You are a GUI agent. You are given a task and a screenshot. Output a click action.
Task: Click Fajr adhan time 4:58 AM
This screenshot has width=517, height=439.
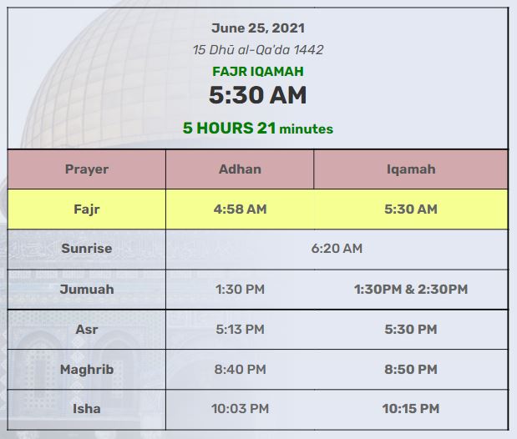click(x=240, y=209)
